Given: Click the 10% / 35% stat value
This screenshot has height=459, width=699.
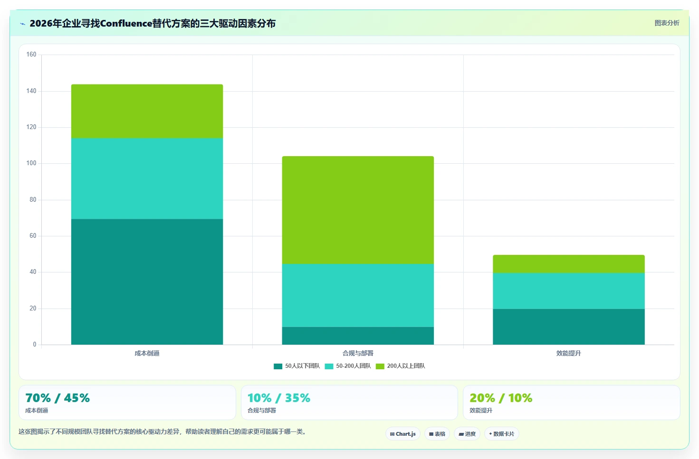Looking at the screenshot, I should (279, 398).
